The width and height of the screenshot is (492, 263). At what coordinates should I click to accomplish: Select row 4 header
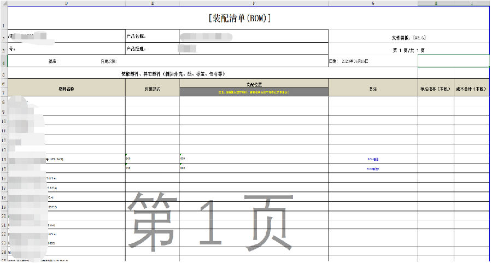(x=3, y=61)
